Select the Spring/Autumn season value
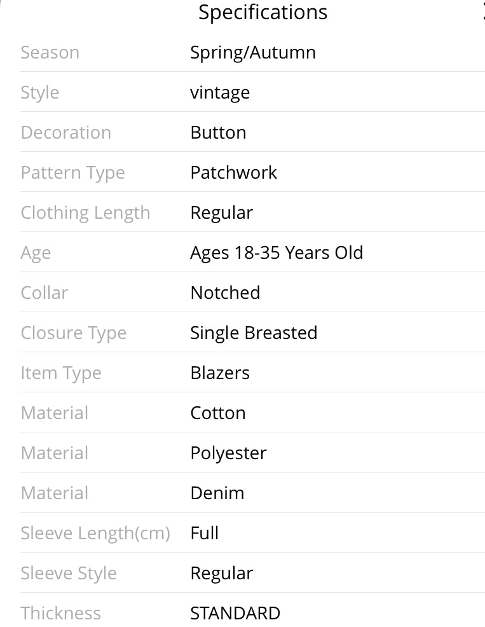485x627 pixels. click(x=253, y=53)
